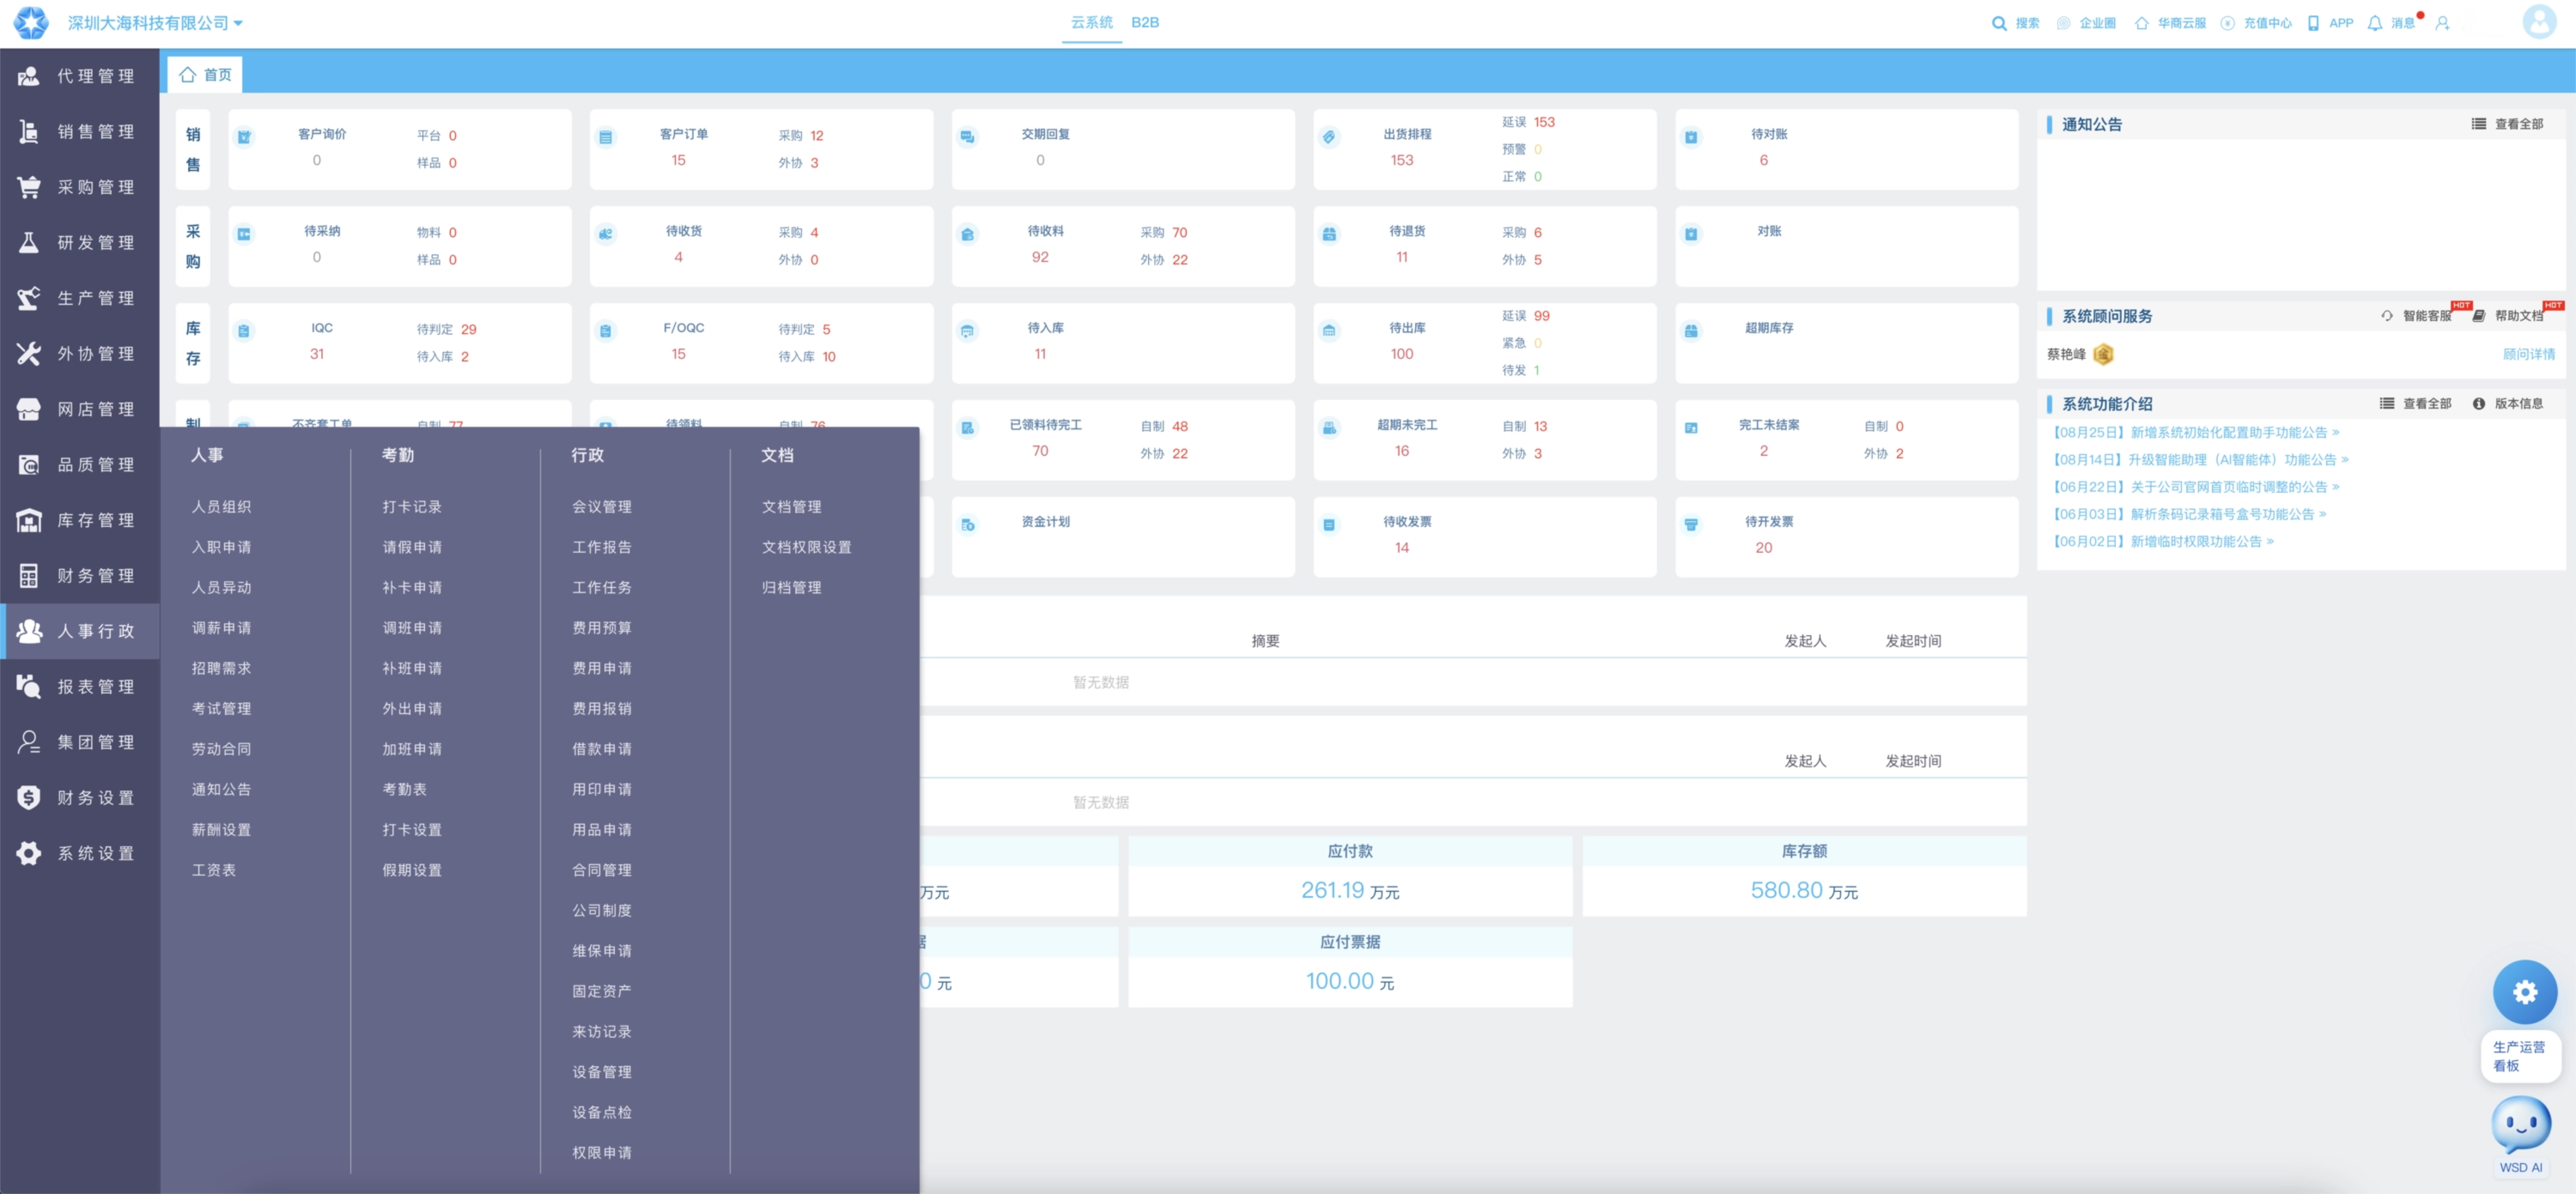The height and width of the screenshot is (1194, 2576).
Task: Open 代理管理 in the sidebar
Action: pos(80,76)
